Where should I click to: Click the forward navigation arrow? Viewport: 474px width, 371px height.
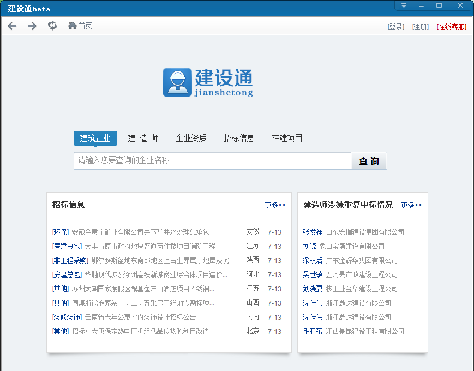coord(32,26)
